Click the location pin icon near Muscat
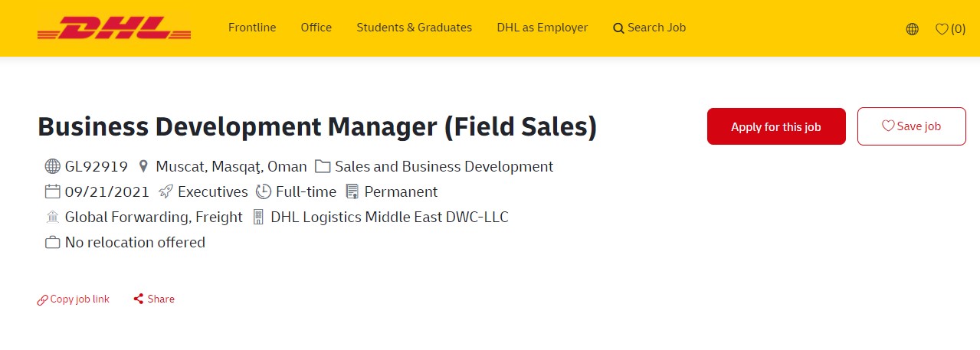Viewport: 980px width, 350px height. click(x=143, y=166)
